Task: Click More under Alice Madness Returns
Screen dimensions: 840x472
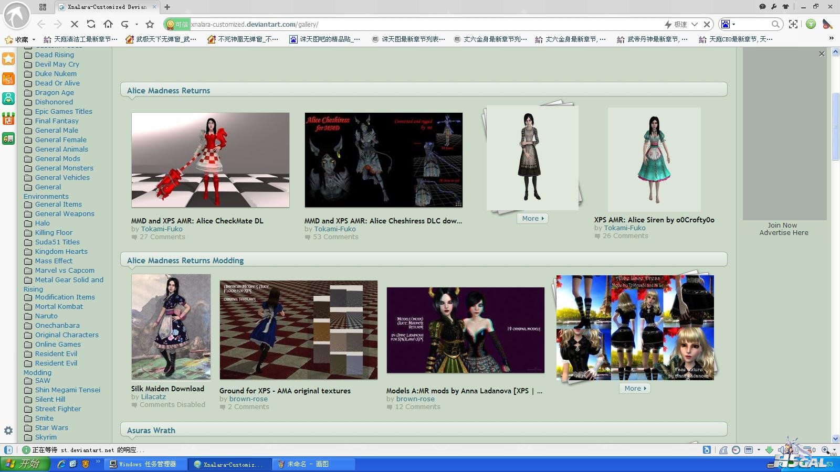Action: (532, 218)
